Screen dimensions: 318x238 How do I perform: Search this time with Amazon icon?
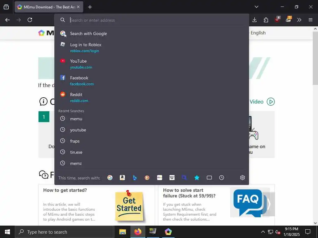click(x=122, y=178)
